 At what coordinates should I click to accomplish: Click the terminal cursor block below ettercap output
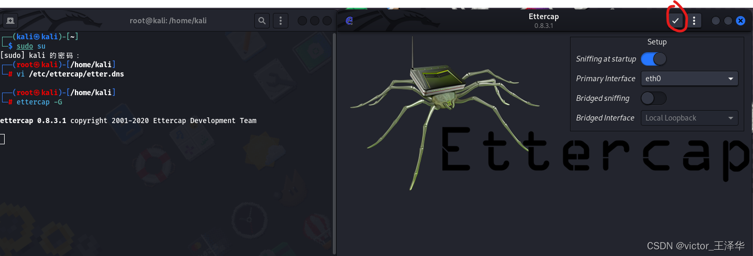click(x=2, y=139)
